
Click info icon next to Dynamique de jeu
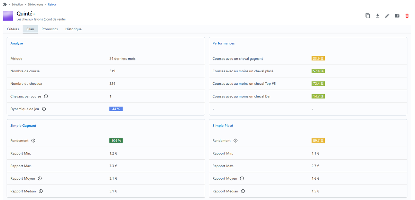[44, 109]
